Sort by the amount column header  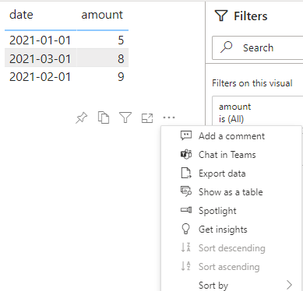click(x=102, y=15)
